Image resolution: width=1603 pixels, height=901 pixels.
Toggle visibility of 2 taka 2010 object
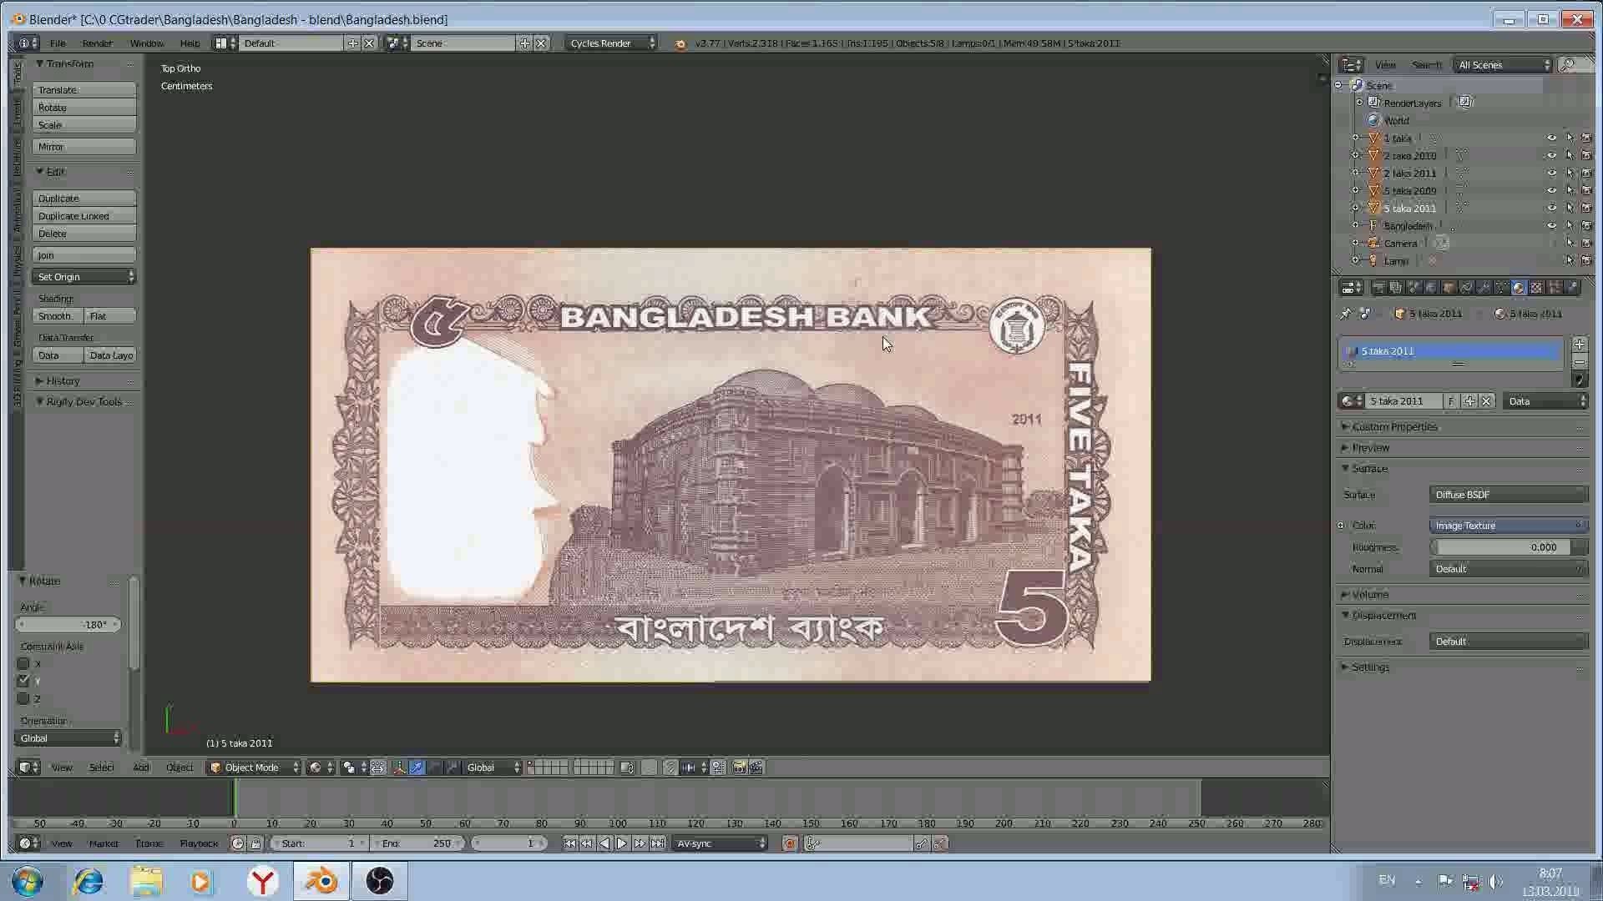(1551, 155)
